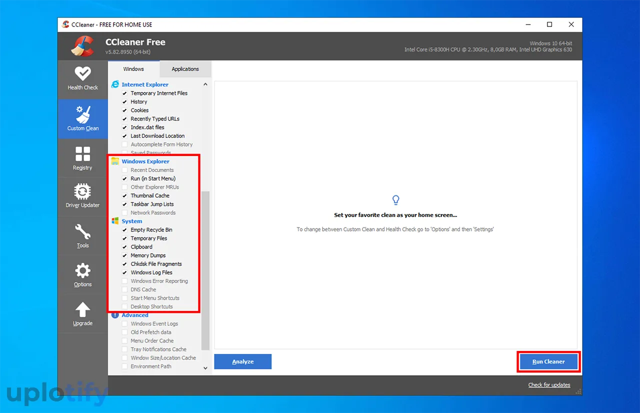Toggle Last Download Location checkbox

(125, 136)
